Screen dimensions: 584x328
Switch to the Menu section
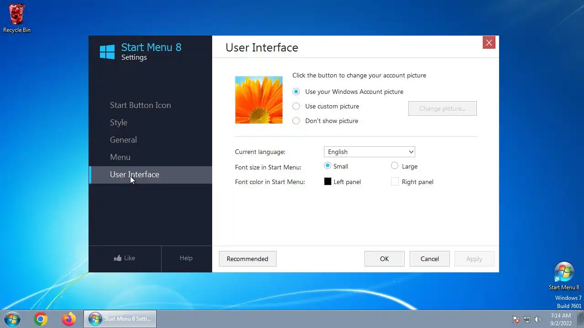(x=120, y=157)
